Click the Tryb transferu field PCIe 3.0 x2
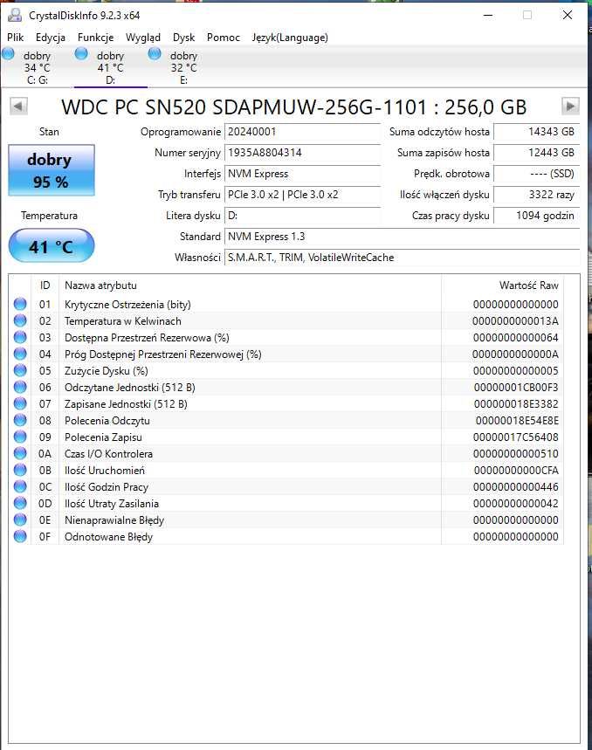The image size is (592, 750). tap(302, 195)
